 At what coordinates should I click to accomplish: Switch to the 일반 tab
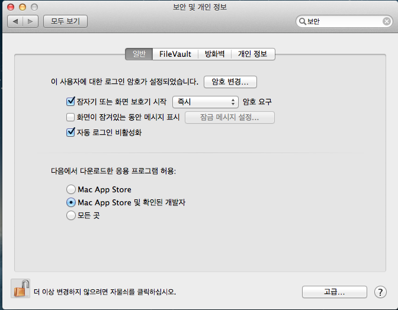click(139, 54)
